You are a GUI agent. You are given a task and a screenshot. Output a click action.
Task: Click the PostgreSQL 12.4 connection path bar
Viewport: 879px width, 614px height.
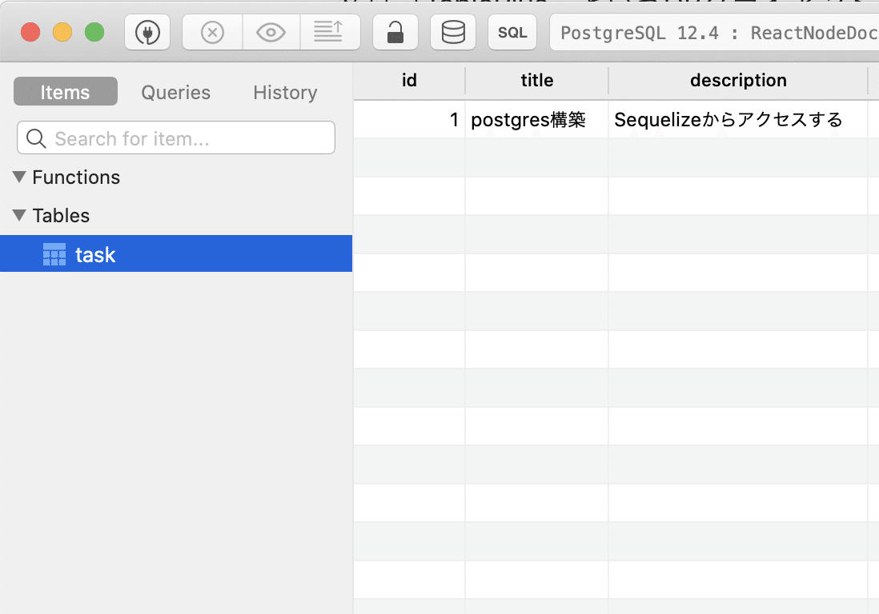tap(714, 33)
